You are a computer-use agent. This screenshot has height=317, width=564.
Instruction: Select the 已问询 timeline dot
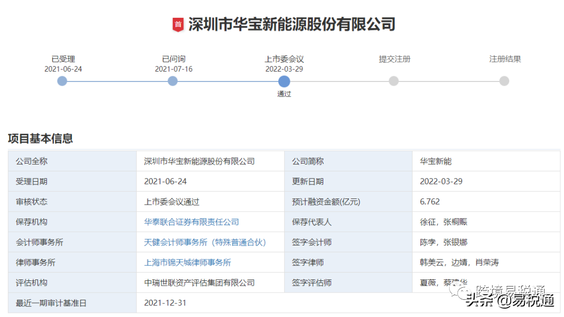coord(173,81)
